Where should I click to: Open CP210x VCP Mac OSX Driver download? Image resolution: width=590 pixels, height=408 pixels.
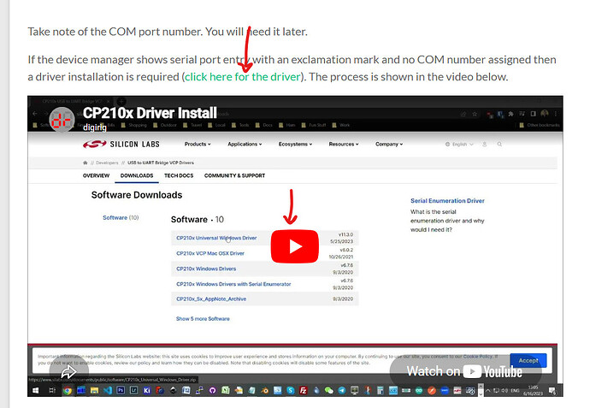tap(210, 253)
